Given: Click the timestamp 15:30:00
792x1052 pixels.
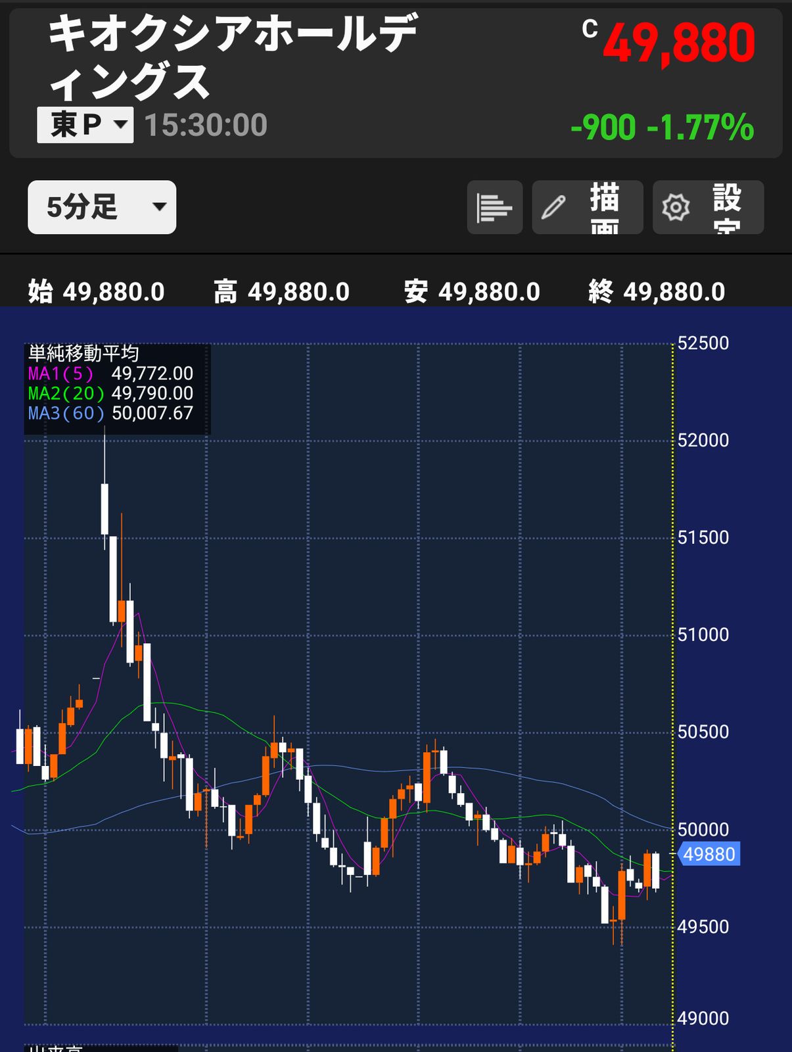Looking at the screenshot, I should pos(206,125).
